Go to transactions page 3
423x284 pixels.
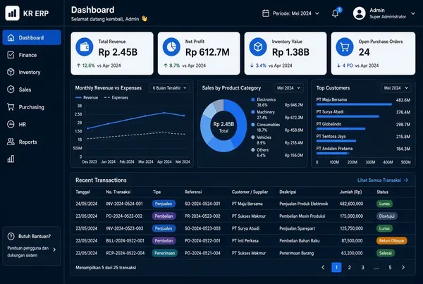(363, 268)
